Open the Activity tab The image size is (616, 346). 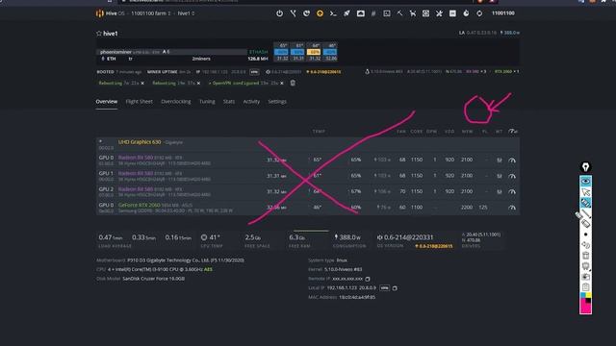[x=251, y=101]
